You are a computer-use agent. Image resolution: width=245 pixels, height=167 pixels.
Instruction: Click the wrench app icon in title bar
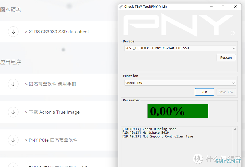(121, 6)
